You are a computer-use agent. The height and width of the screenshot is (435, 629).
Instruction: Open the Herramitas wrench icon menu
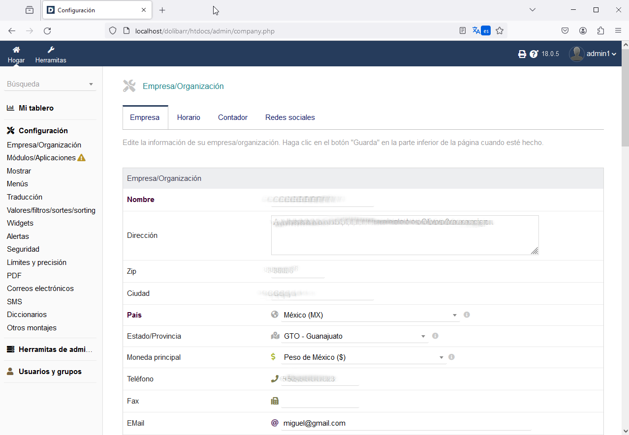[x=51, y=50]
